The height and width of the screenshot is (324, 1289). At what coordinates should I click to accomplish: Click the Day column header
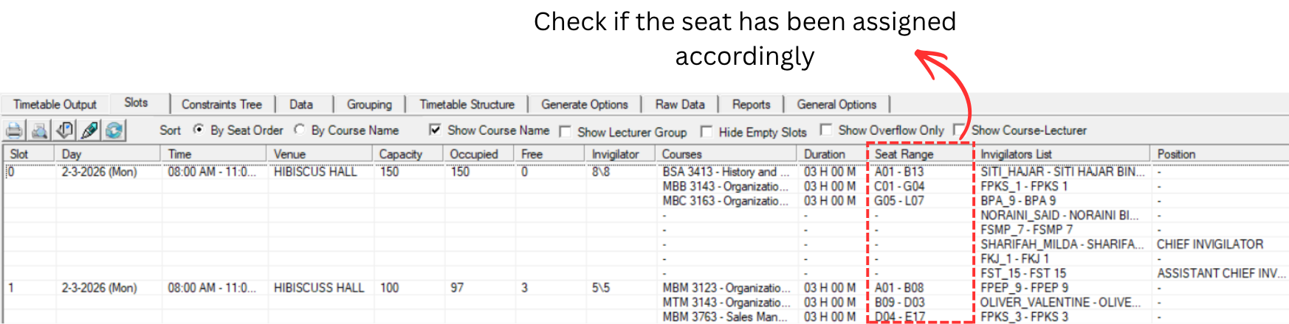click(107, 154)
